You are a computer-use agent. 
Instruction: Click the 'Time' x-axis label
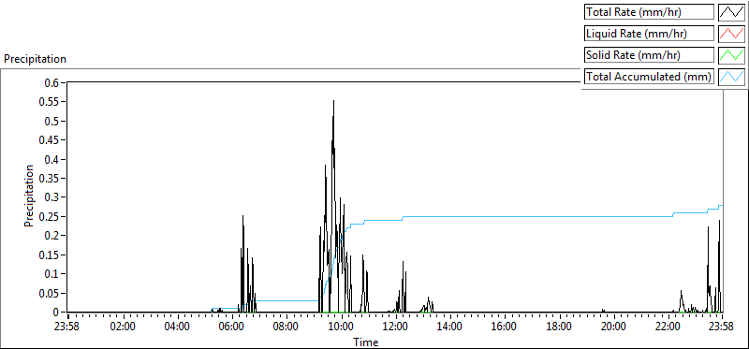[x=366, y=342]
